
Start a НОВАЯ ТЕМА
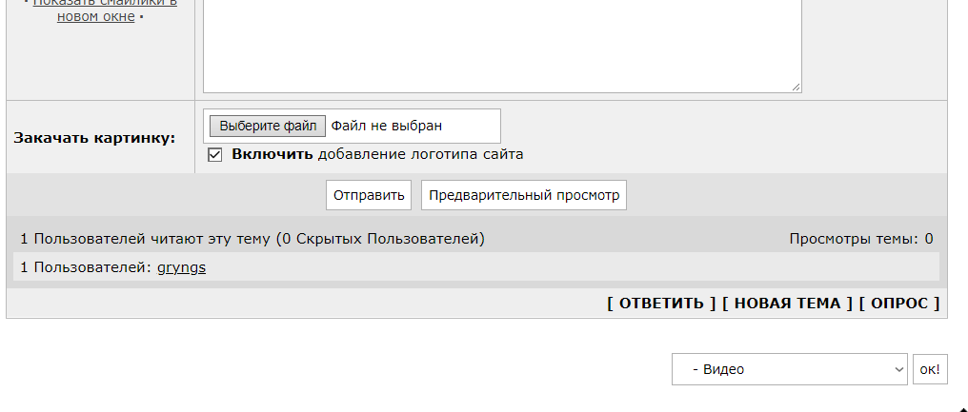click(x=787, y=304)
